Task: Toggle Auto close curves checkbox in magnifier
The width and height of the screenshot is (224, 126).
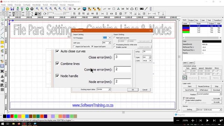Action: pos(57,51)
